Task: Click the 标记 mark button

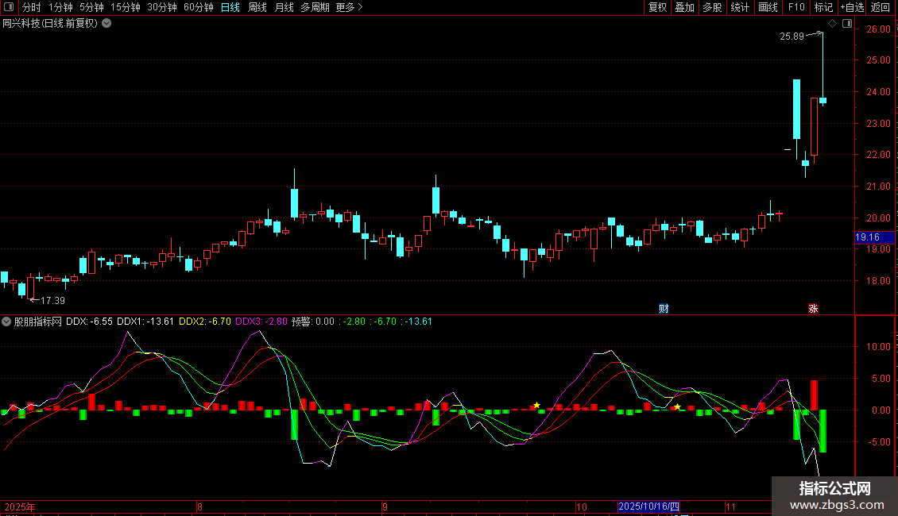Action: click(823, 7)
